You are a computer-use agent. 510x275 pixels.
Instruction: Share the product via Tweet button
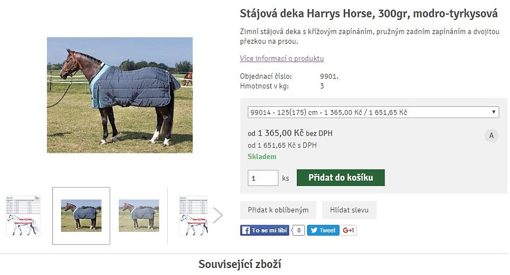click(323, 230)
